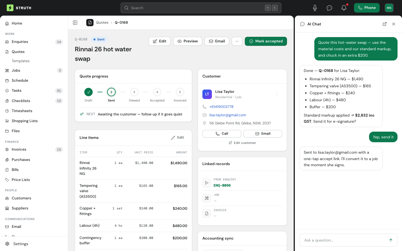Mark the quote as accepted
Screen dimensions: 402x251
(x=266, y=41)
